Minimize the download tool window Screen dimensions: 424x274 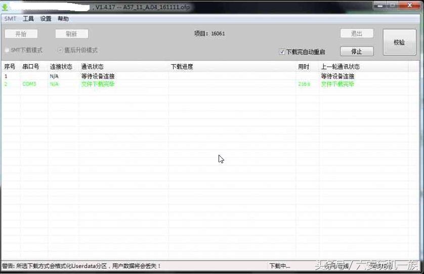[x=379, y=6]
